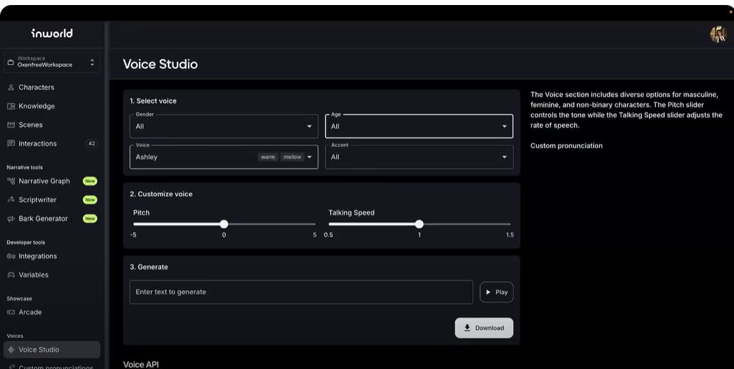Click the download arrow icon
734x369 pixels.
466,328
